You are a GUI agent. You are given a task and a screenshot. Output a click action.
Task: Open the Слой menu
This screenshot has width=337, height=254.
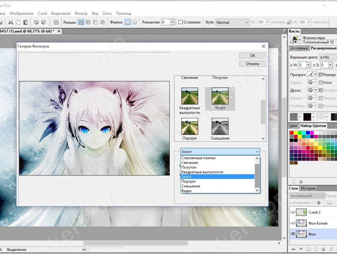point(42,13)
